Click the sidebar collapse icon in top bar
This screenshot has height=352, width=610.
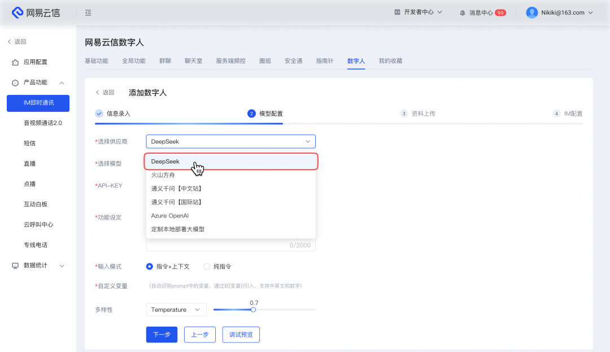pyautogui.click(x=88, y=12)
